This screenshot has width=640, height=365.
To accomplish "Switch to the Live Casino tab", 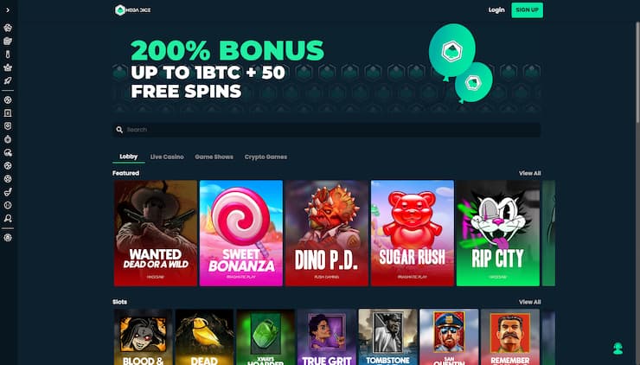I will click(x=167, y=157).
